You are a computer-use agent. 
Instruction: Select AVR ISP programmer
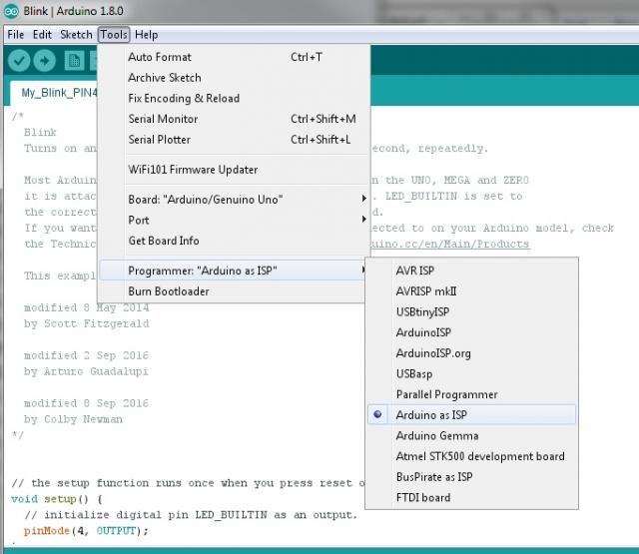coord(472,271)
